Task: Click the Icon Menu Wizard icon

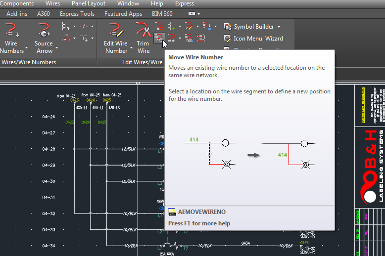Action: [x=227, y=39]
